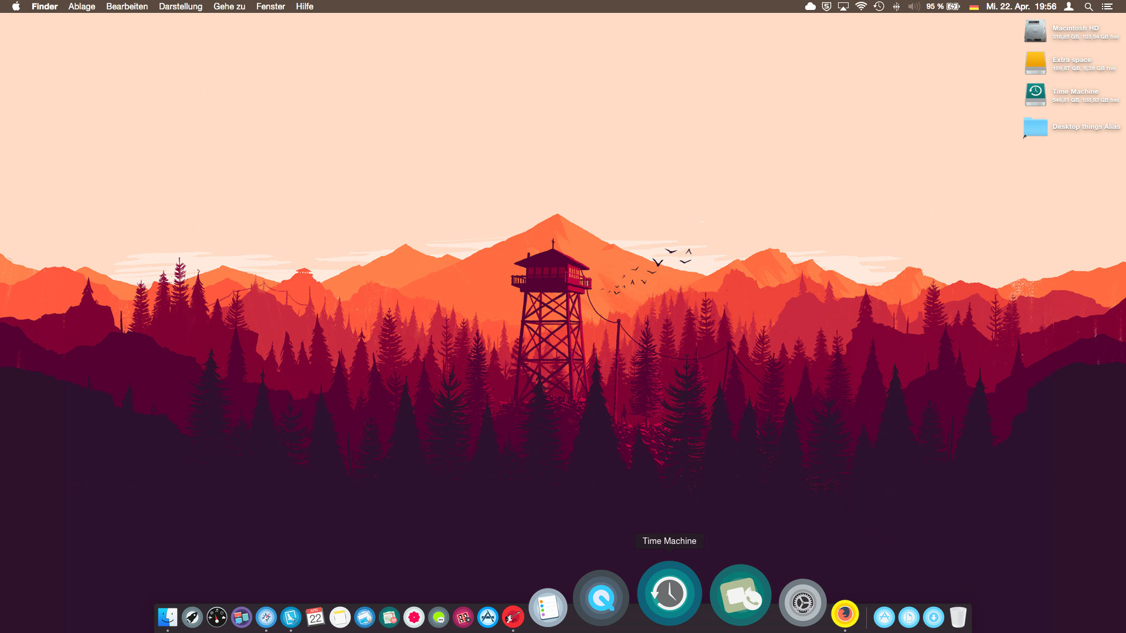Open the Fenster menu
Viewport: 1126px width, 633px height.
pos(270,6)
